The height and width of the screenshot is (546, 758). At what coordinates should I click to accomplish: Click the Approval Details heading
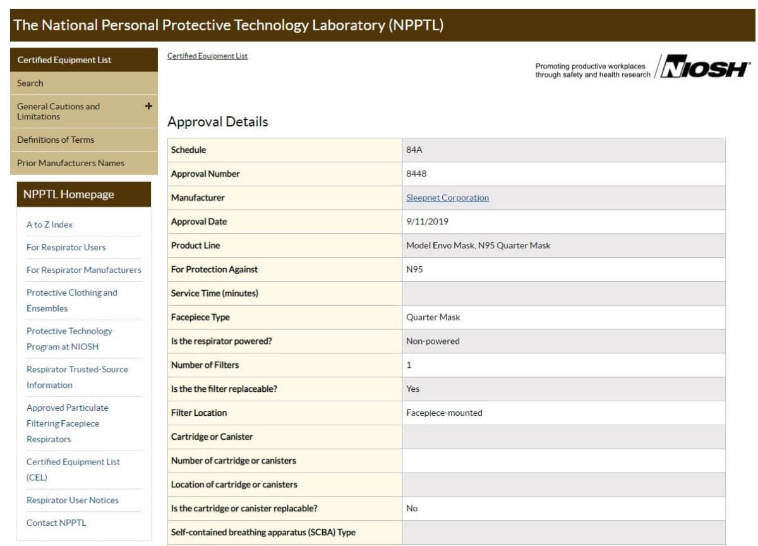click(218, 122)
